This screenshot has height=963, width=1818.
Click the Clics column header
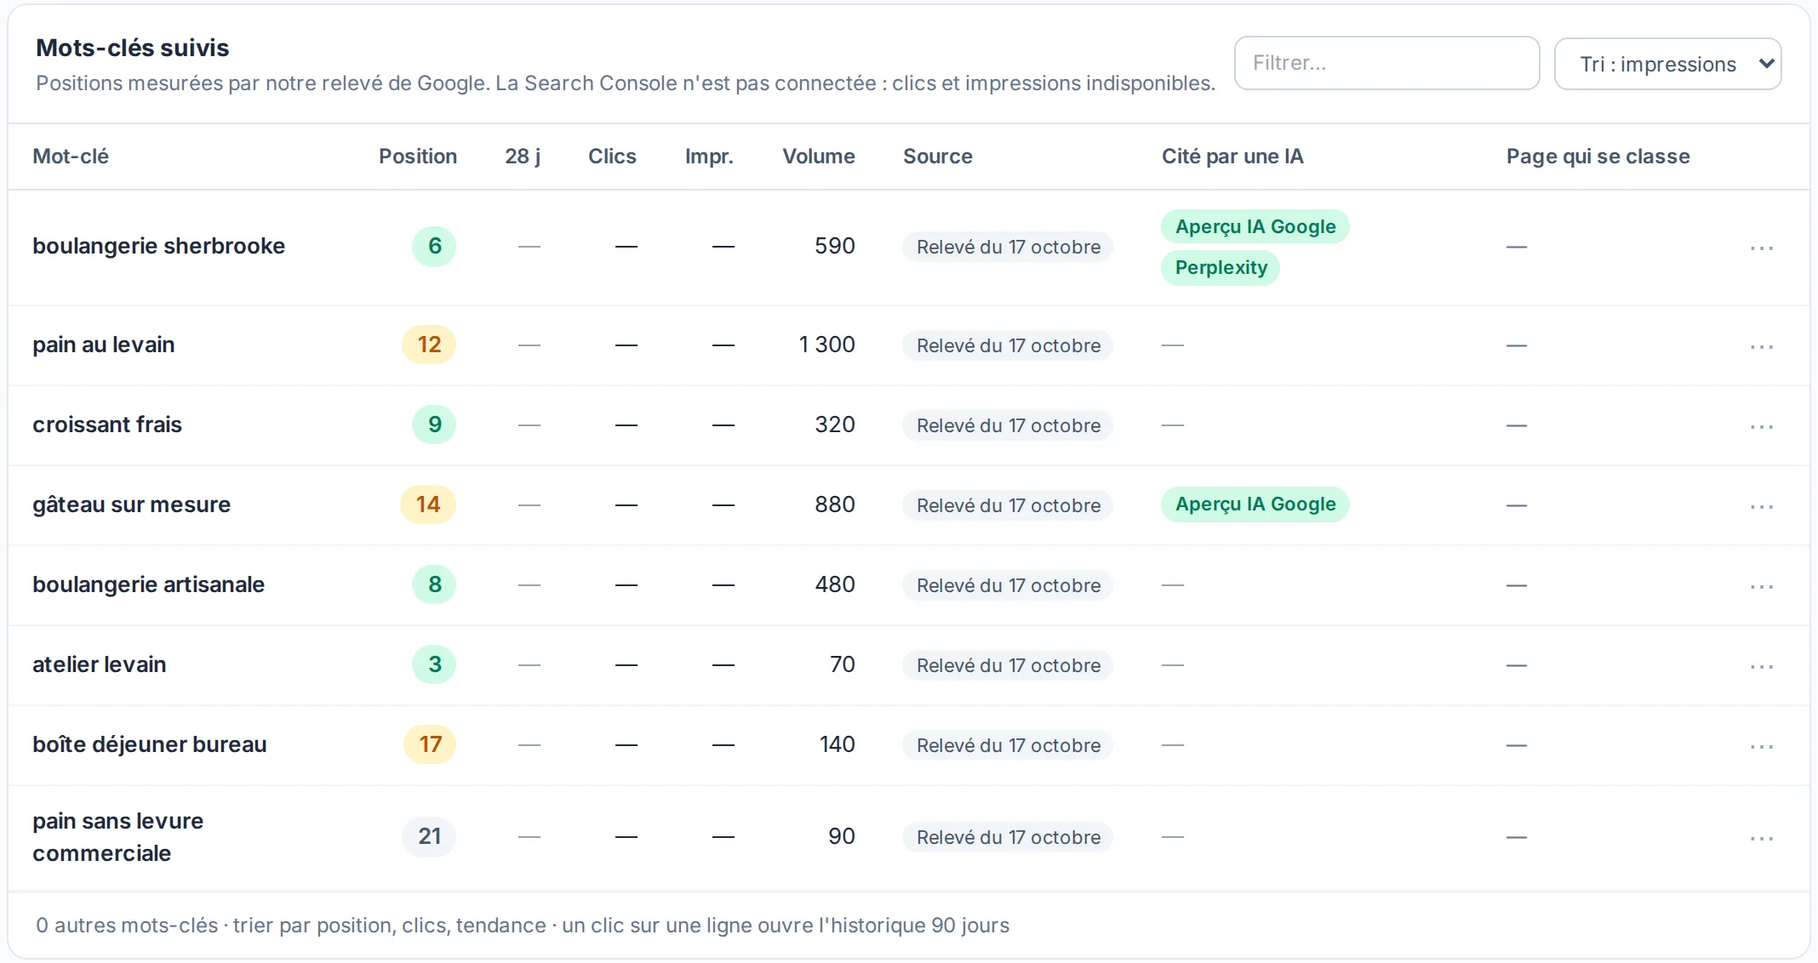[612, 157]
